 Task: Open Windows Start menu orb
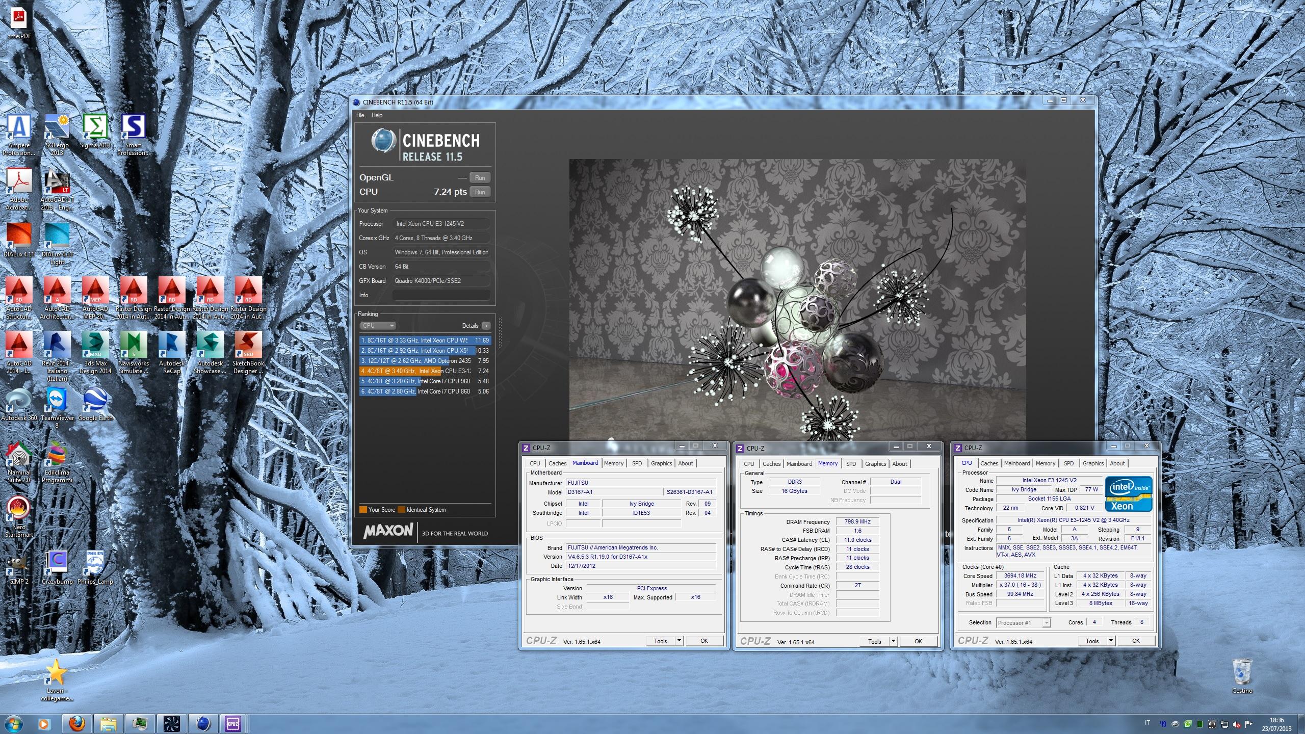pos(13,723)
